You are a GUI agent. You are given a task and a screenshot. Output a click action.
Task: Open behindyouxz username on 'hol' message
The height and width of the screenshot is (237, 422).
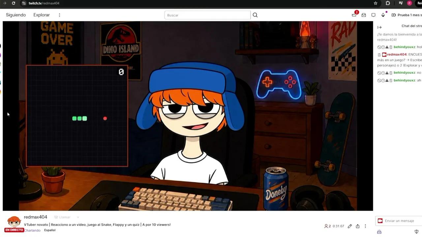click(x=405, y=47)
